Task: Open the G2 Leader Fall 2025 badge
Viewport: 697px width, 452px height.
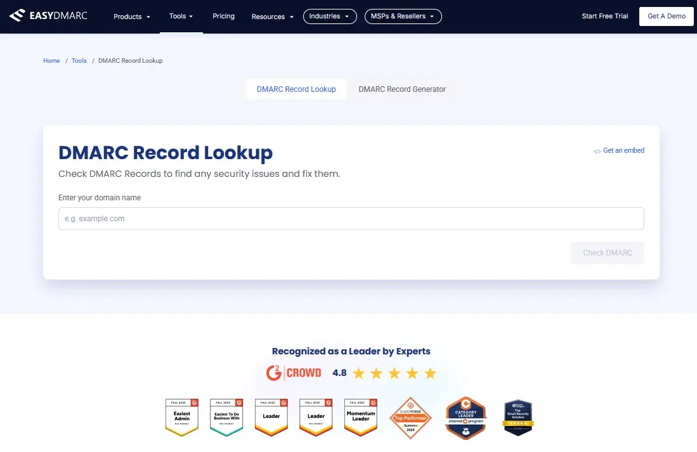Action: click(x=271, y=417)
